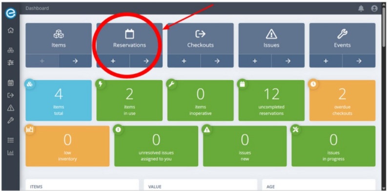This screenshot has height=191, width=390.
Task: Click the triangle badge on issues new
Action: pos(207,130)
